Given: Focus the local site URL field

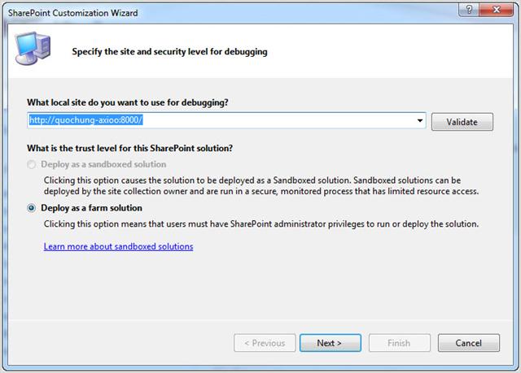Looking at the screenshot, I should 221,120.
